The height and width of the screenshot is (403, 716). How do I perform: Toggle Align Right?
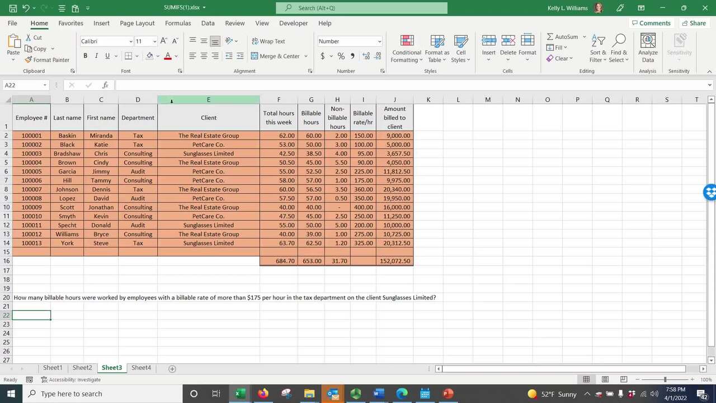coord(215,56)
